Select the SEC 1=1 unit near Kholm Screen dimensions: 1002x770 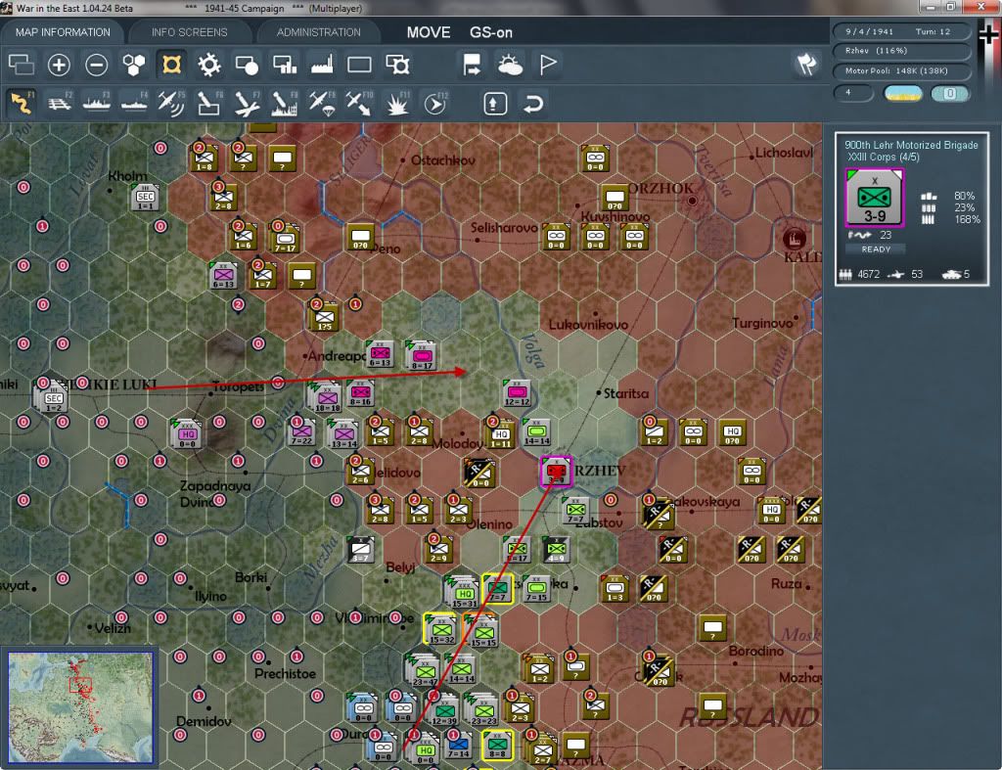click(145, 198)
